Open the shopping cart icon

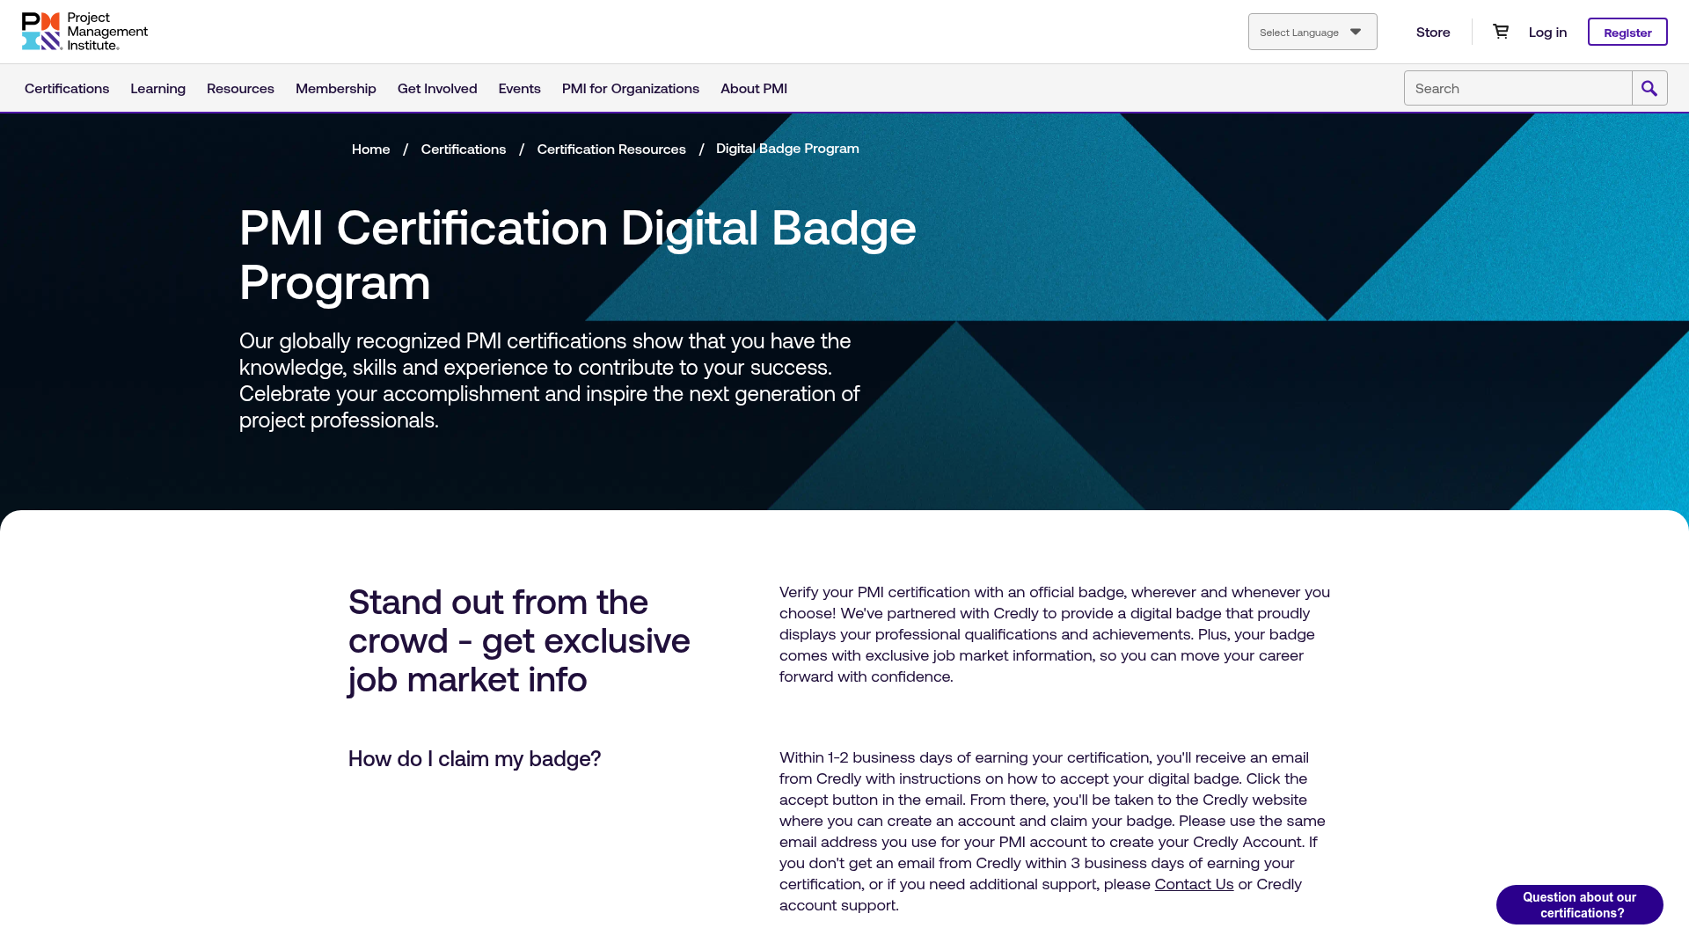(1501, 32)
